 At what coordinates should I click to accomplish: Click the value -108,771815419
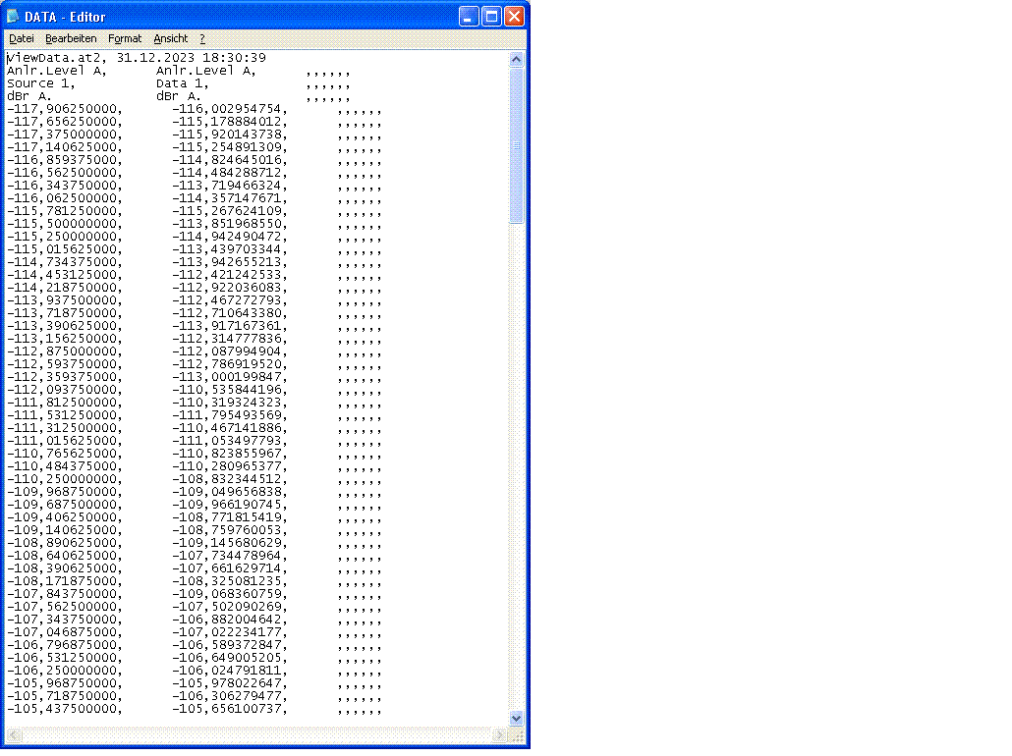[x=229, y=517]
